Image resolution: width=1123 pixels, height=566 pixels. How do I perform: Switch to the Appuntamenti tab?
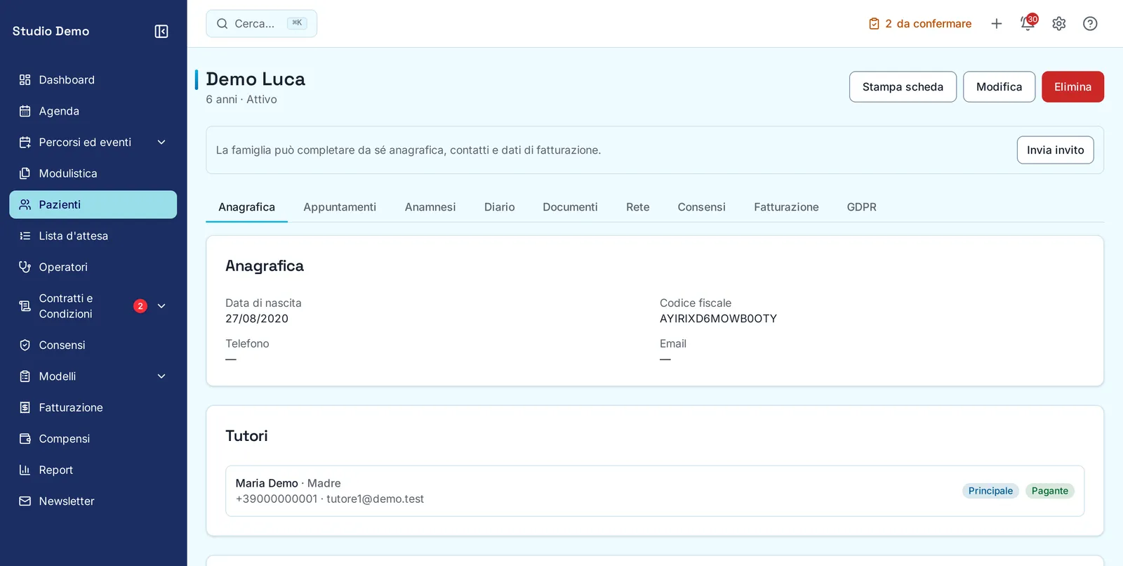(x=340, y=207)
